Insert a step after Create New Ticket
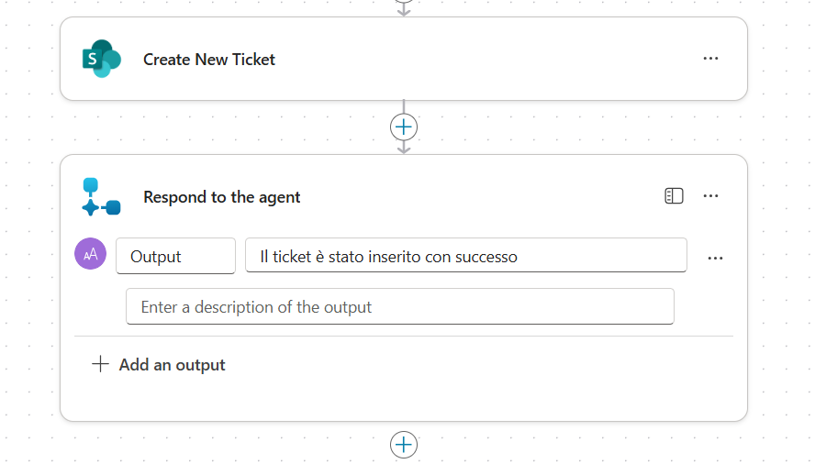 [404, 127]
